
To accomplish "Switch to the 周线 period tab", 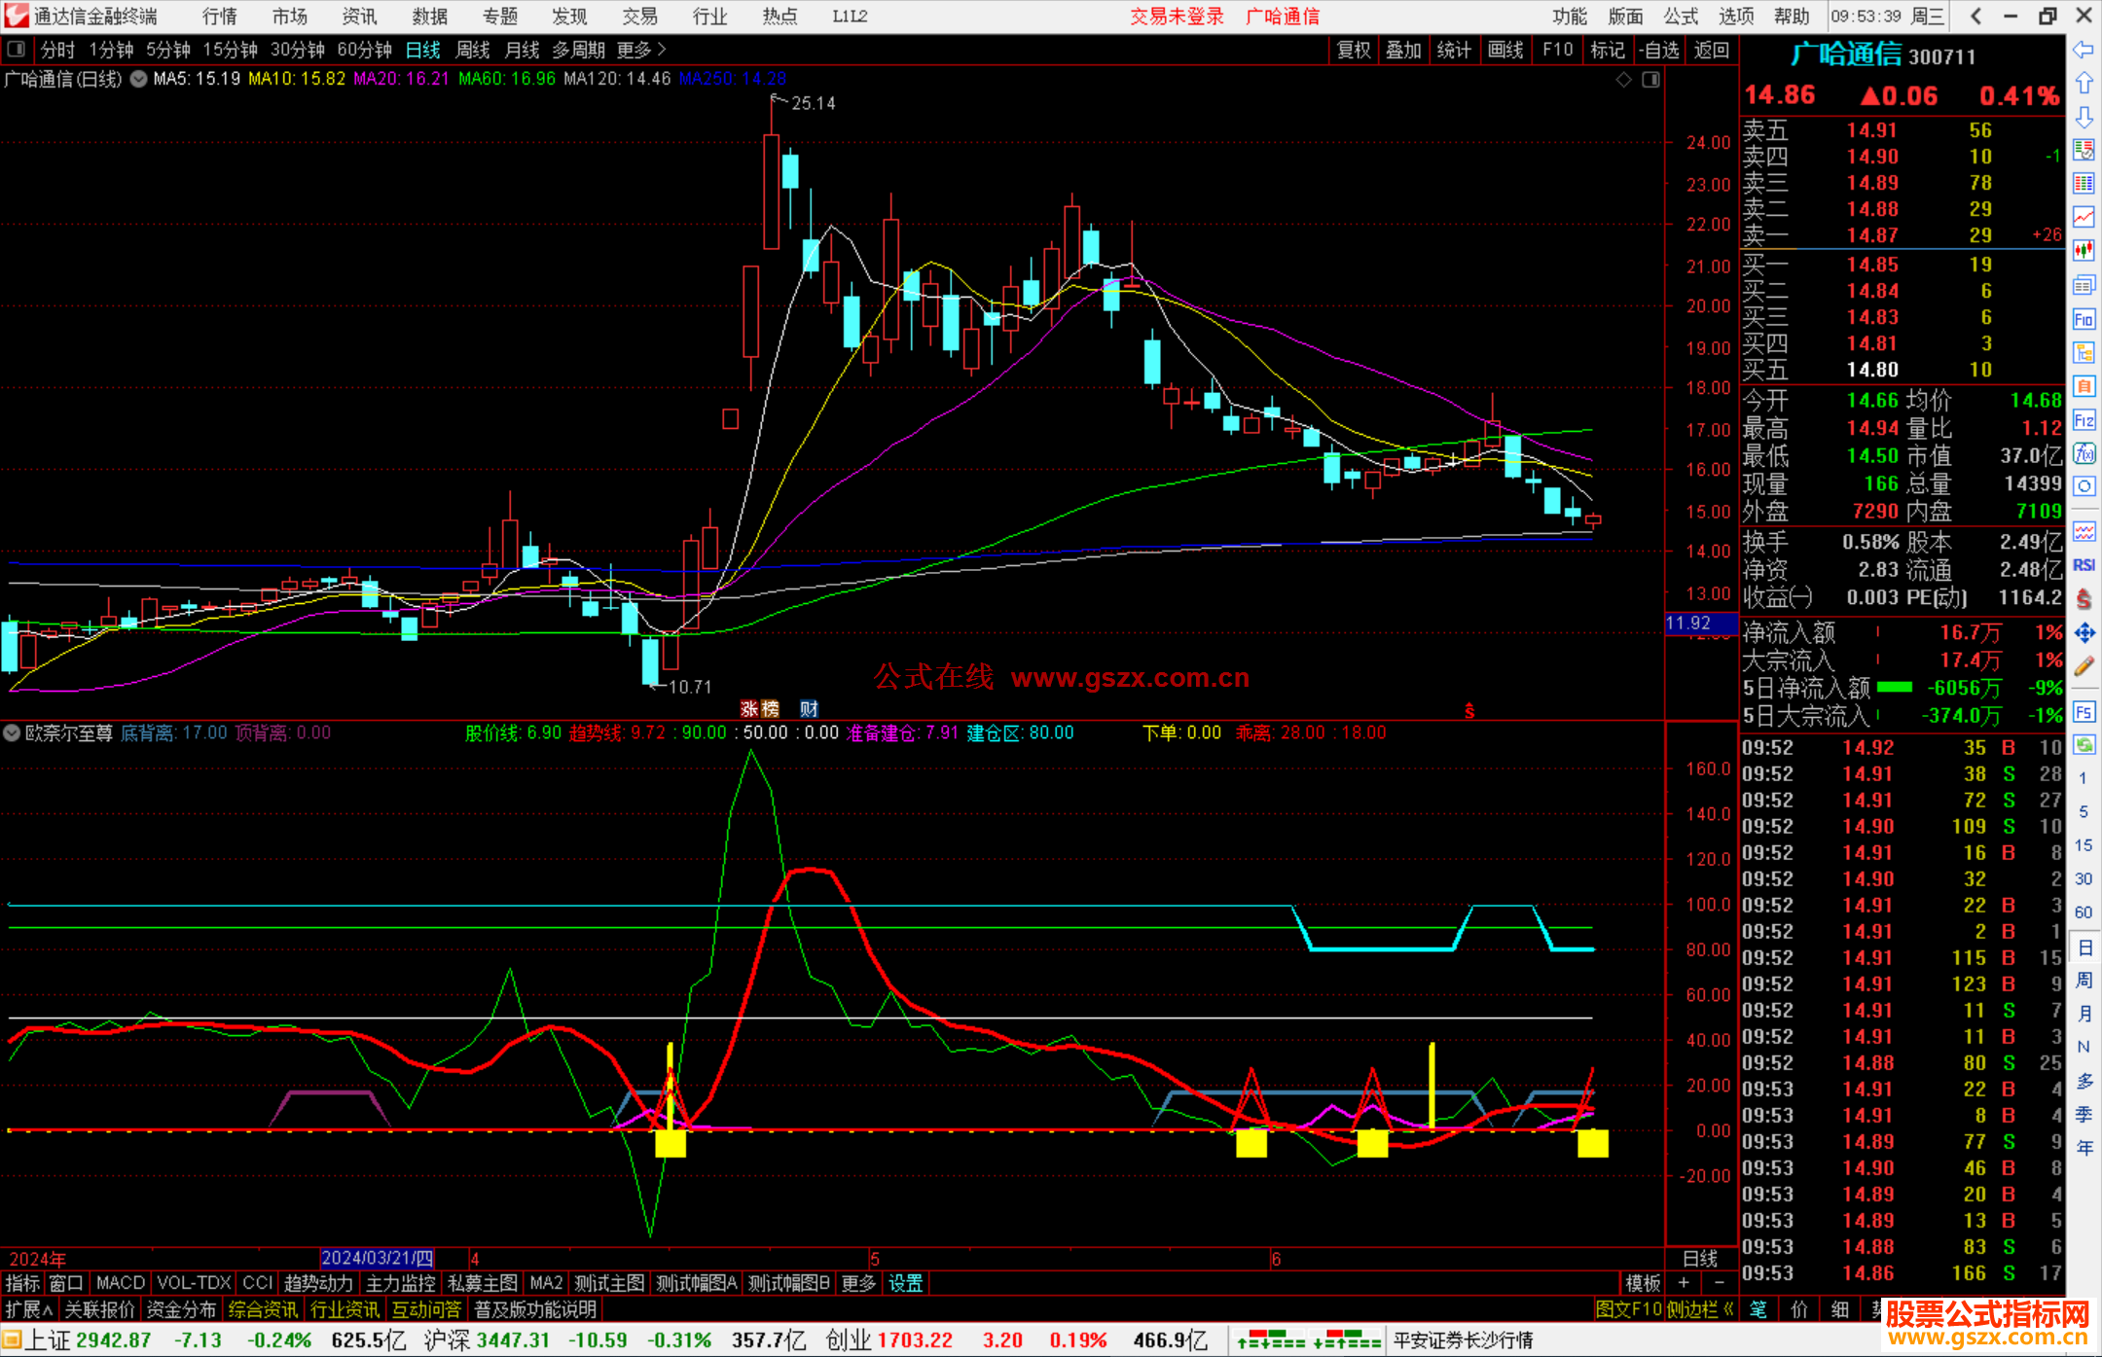I will tap(473, 50).
